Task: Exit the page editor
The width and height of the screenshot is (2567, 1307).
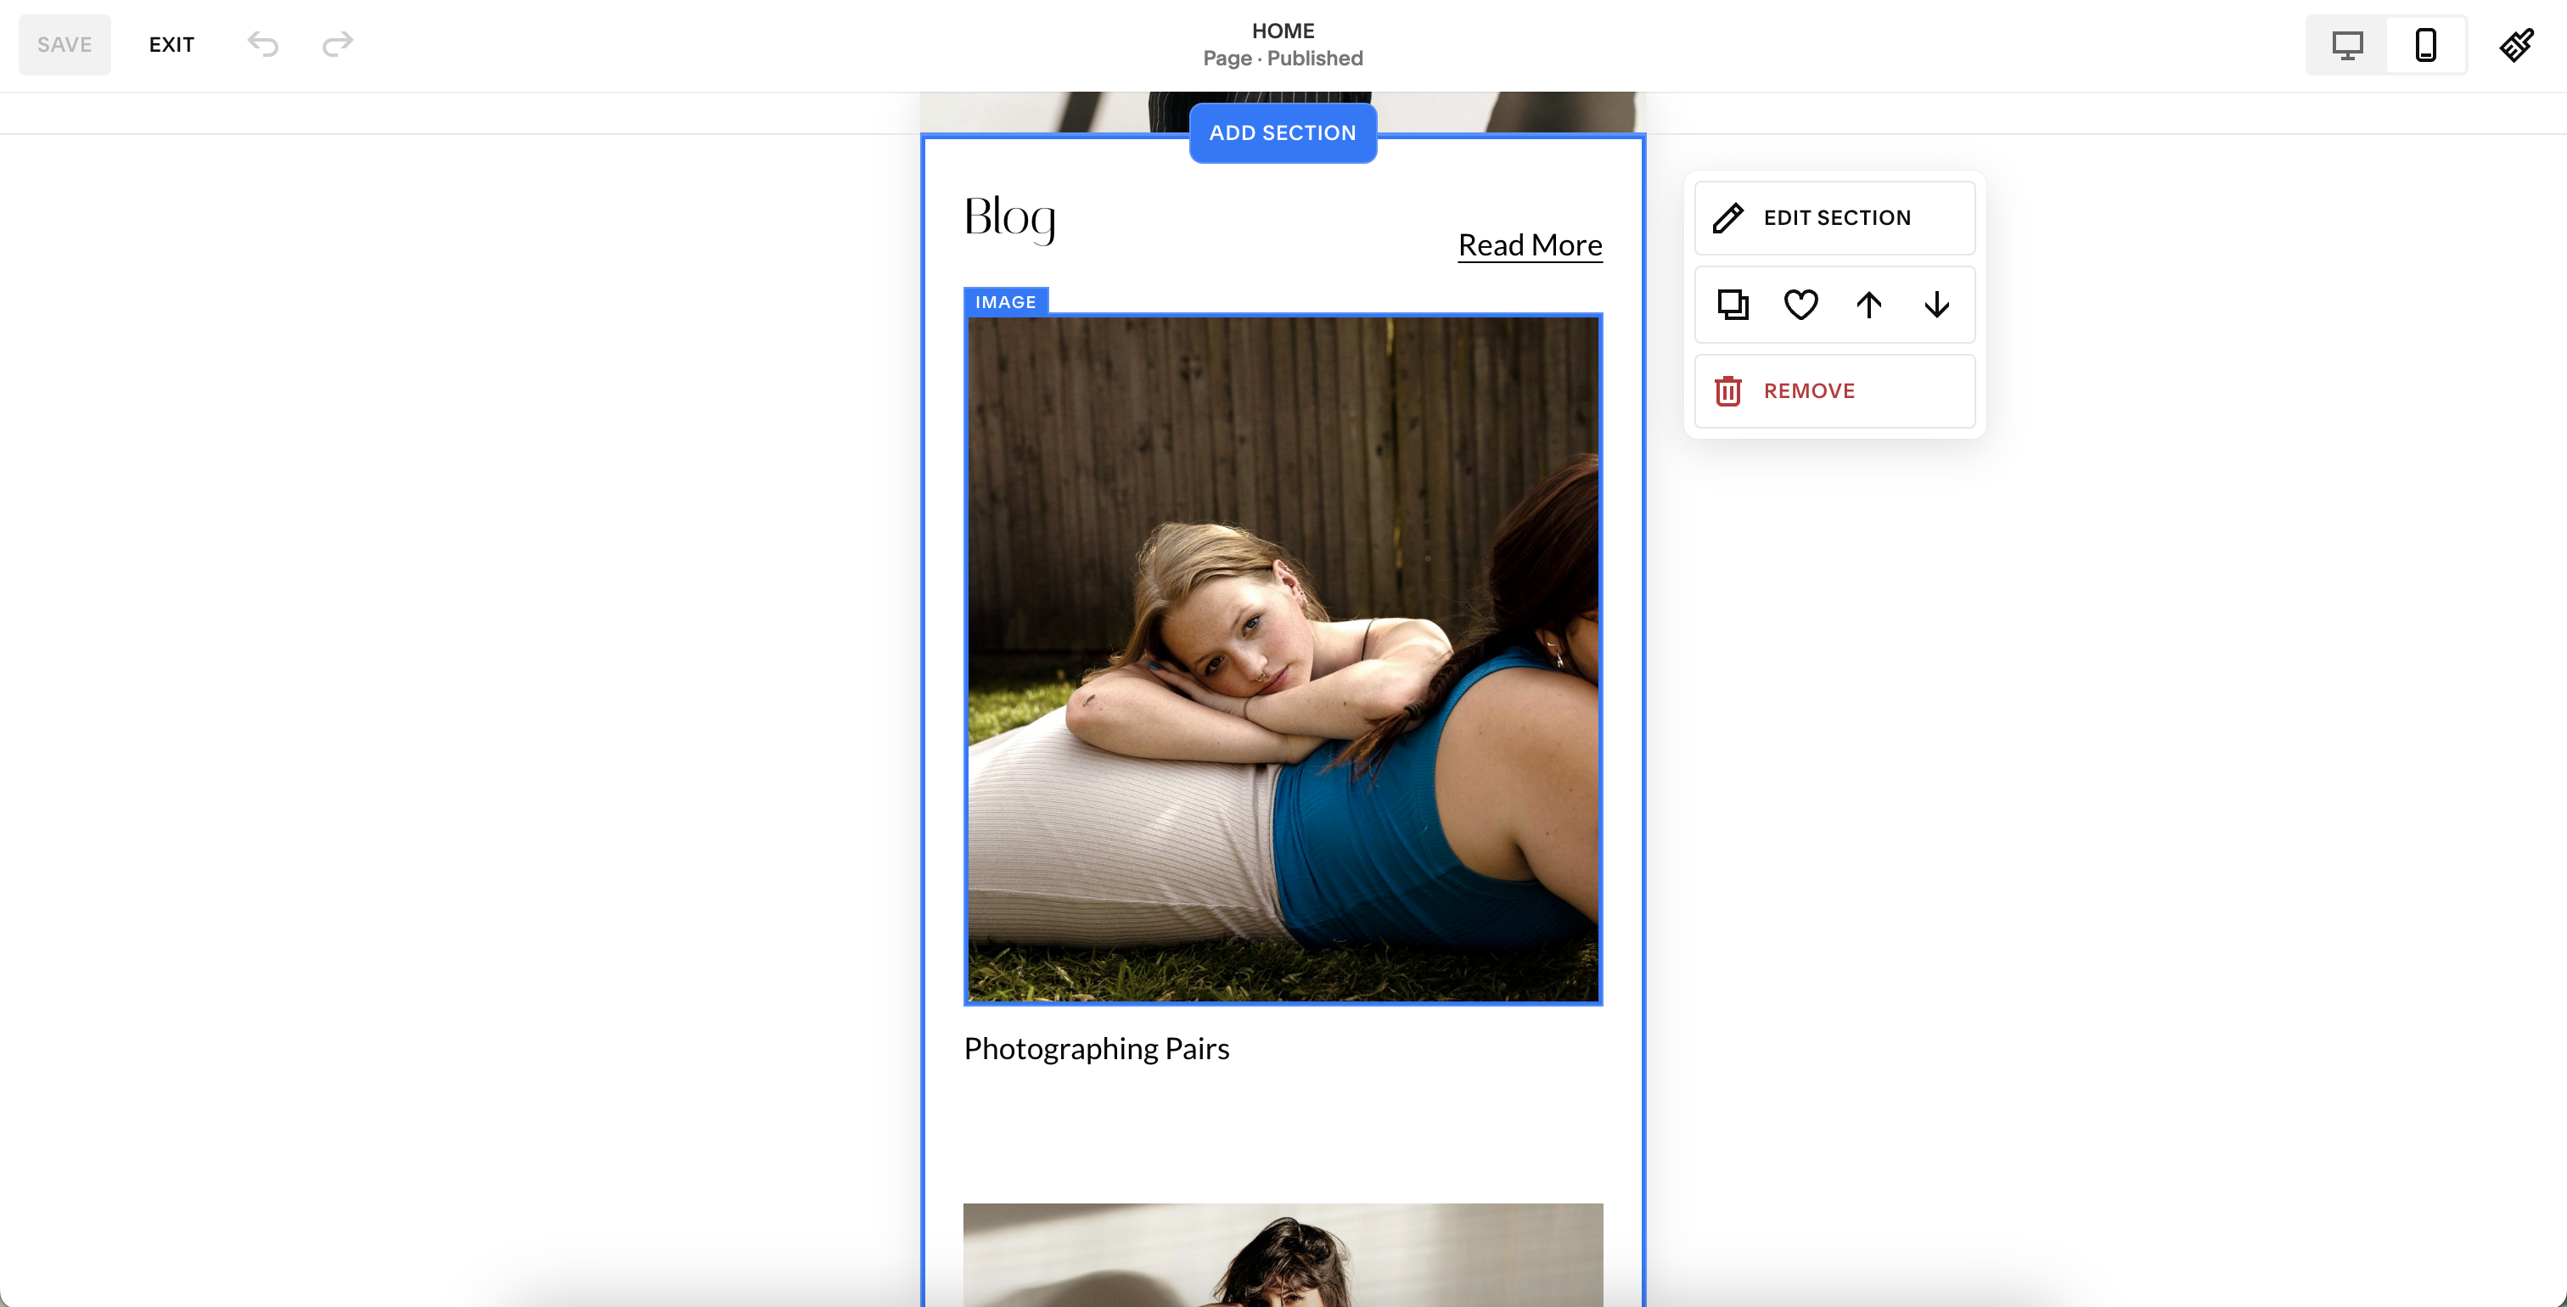Action: pyautogui.click(x=171, y=45)
